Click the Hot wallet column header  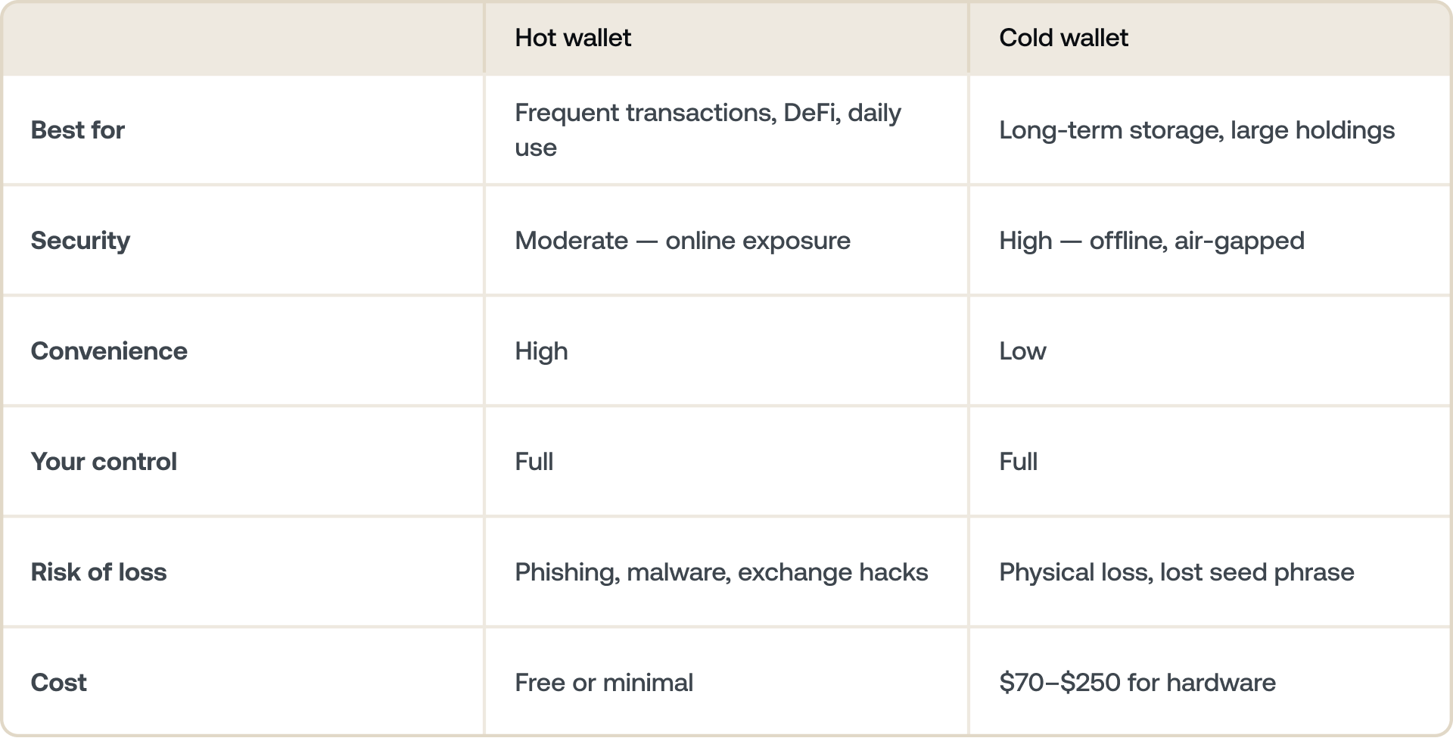tap(573, 38)
